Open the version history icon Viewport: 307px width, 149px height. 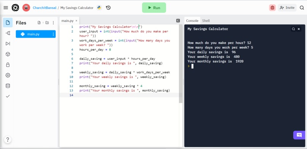point(108,8)
